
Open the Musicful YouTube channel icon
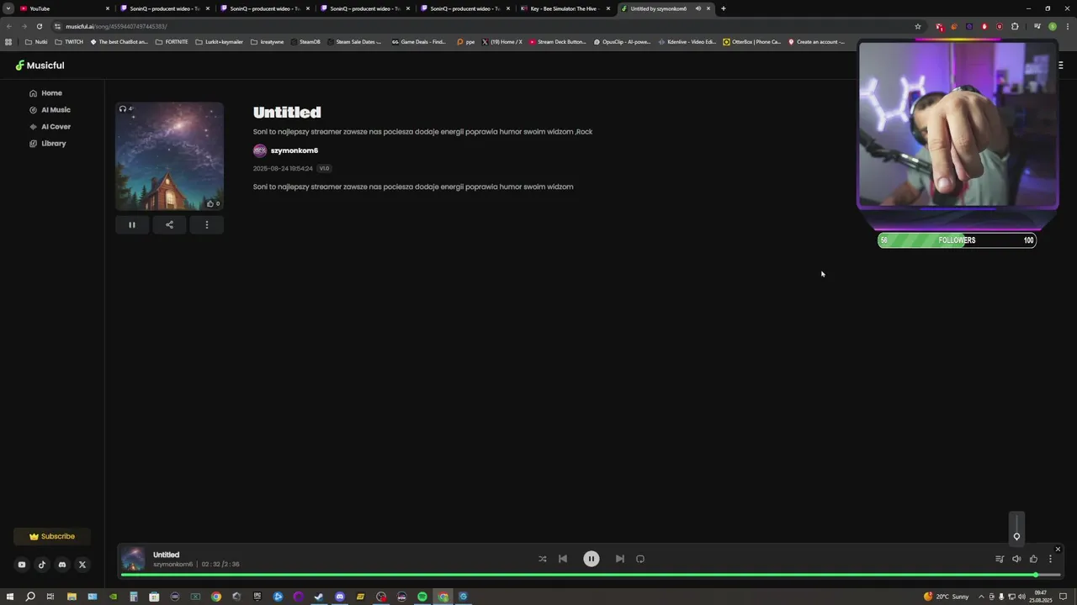(22, 565)
